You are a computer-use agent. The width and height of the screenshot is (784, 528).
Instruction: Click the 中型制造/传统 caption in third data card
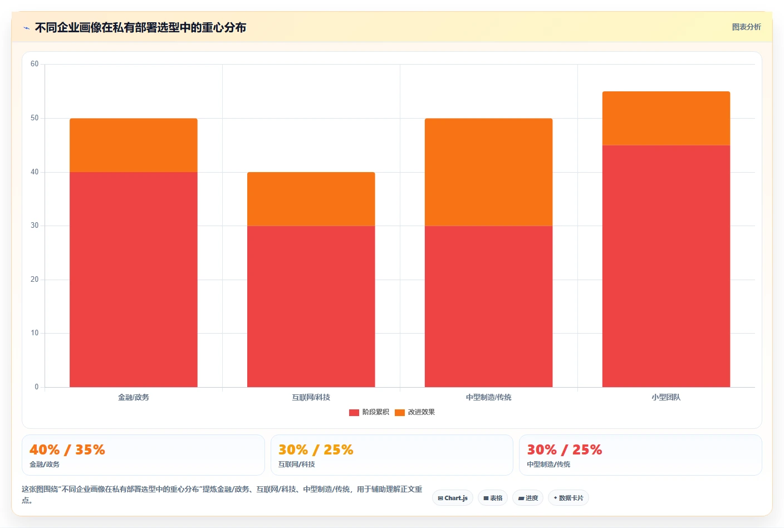pos(549,465)
